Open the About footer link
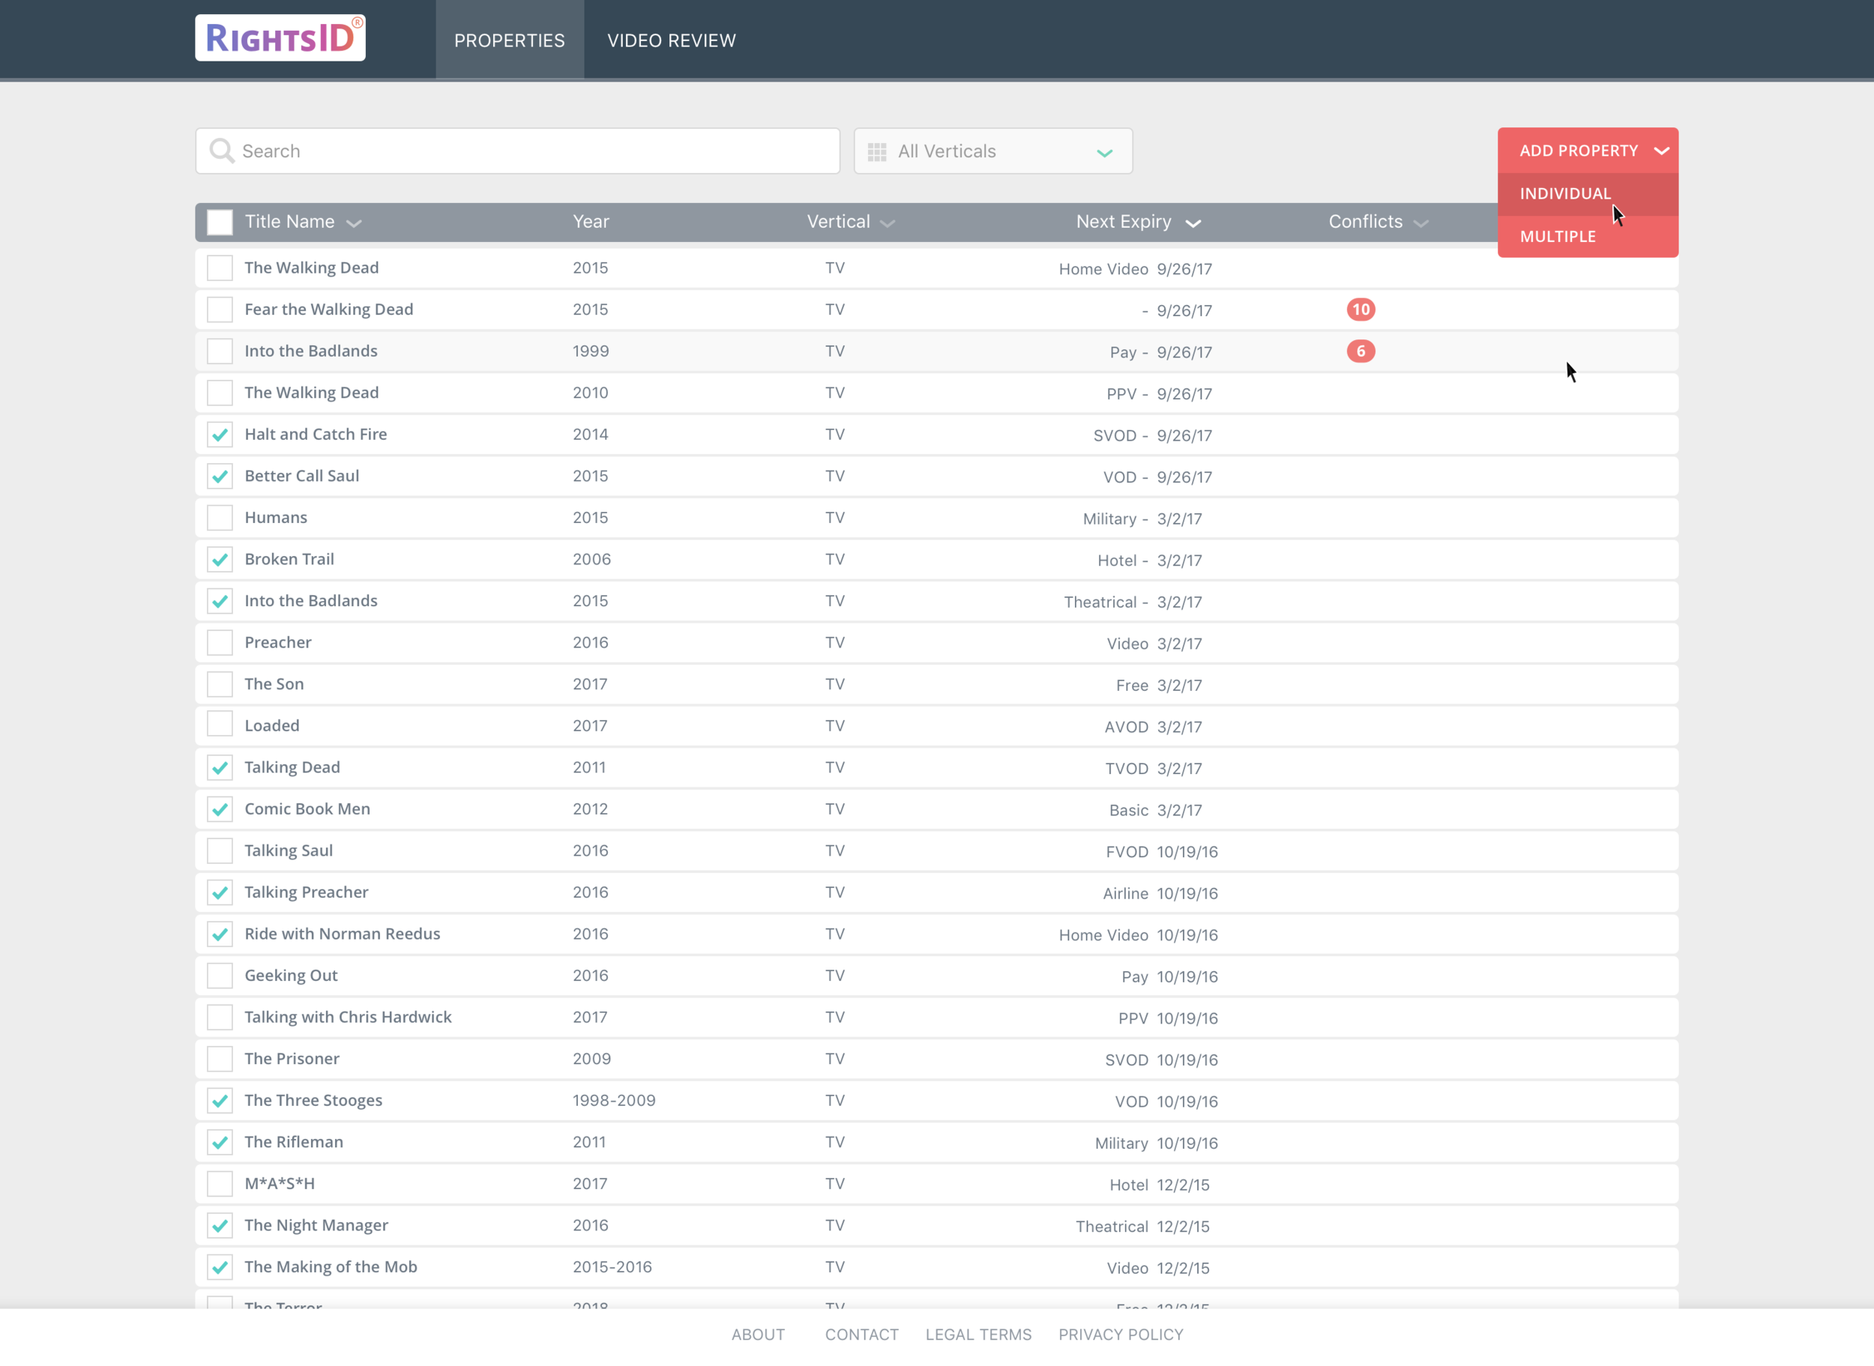The image size is (1874, 1366). [758, 1334]
